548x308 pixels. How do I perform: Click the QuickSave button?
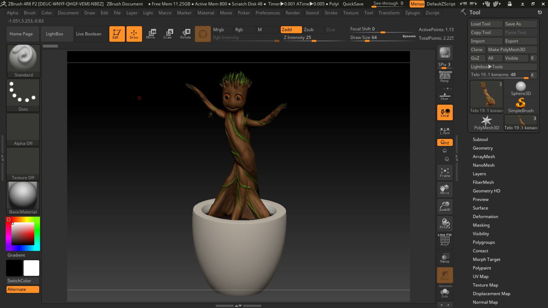pos(353,4)
